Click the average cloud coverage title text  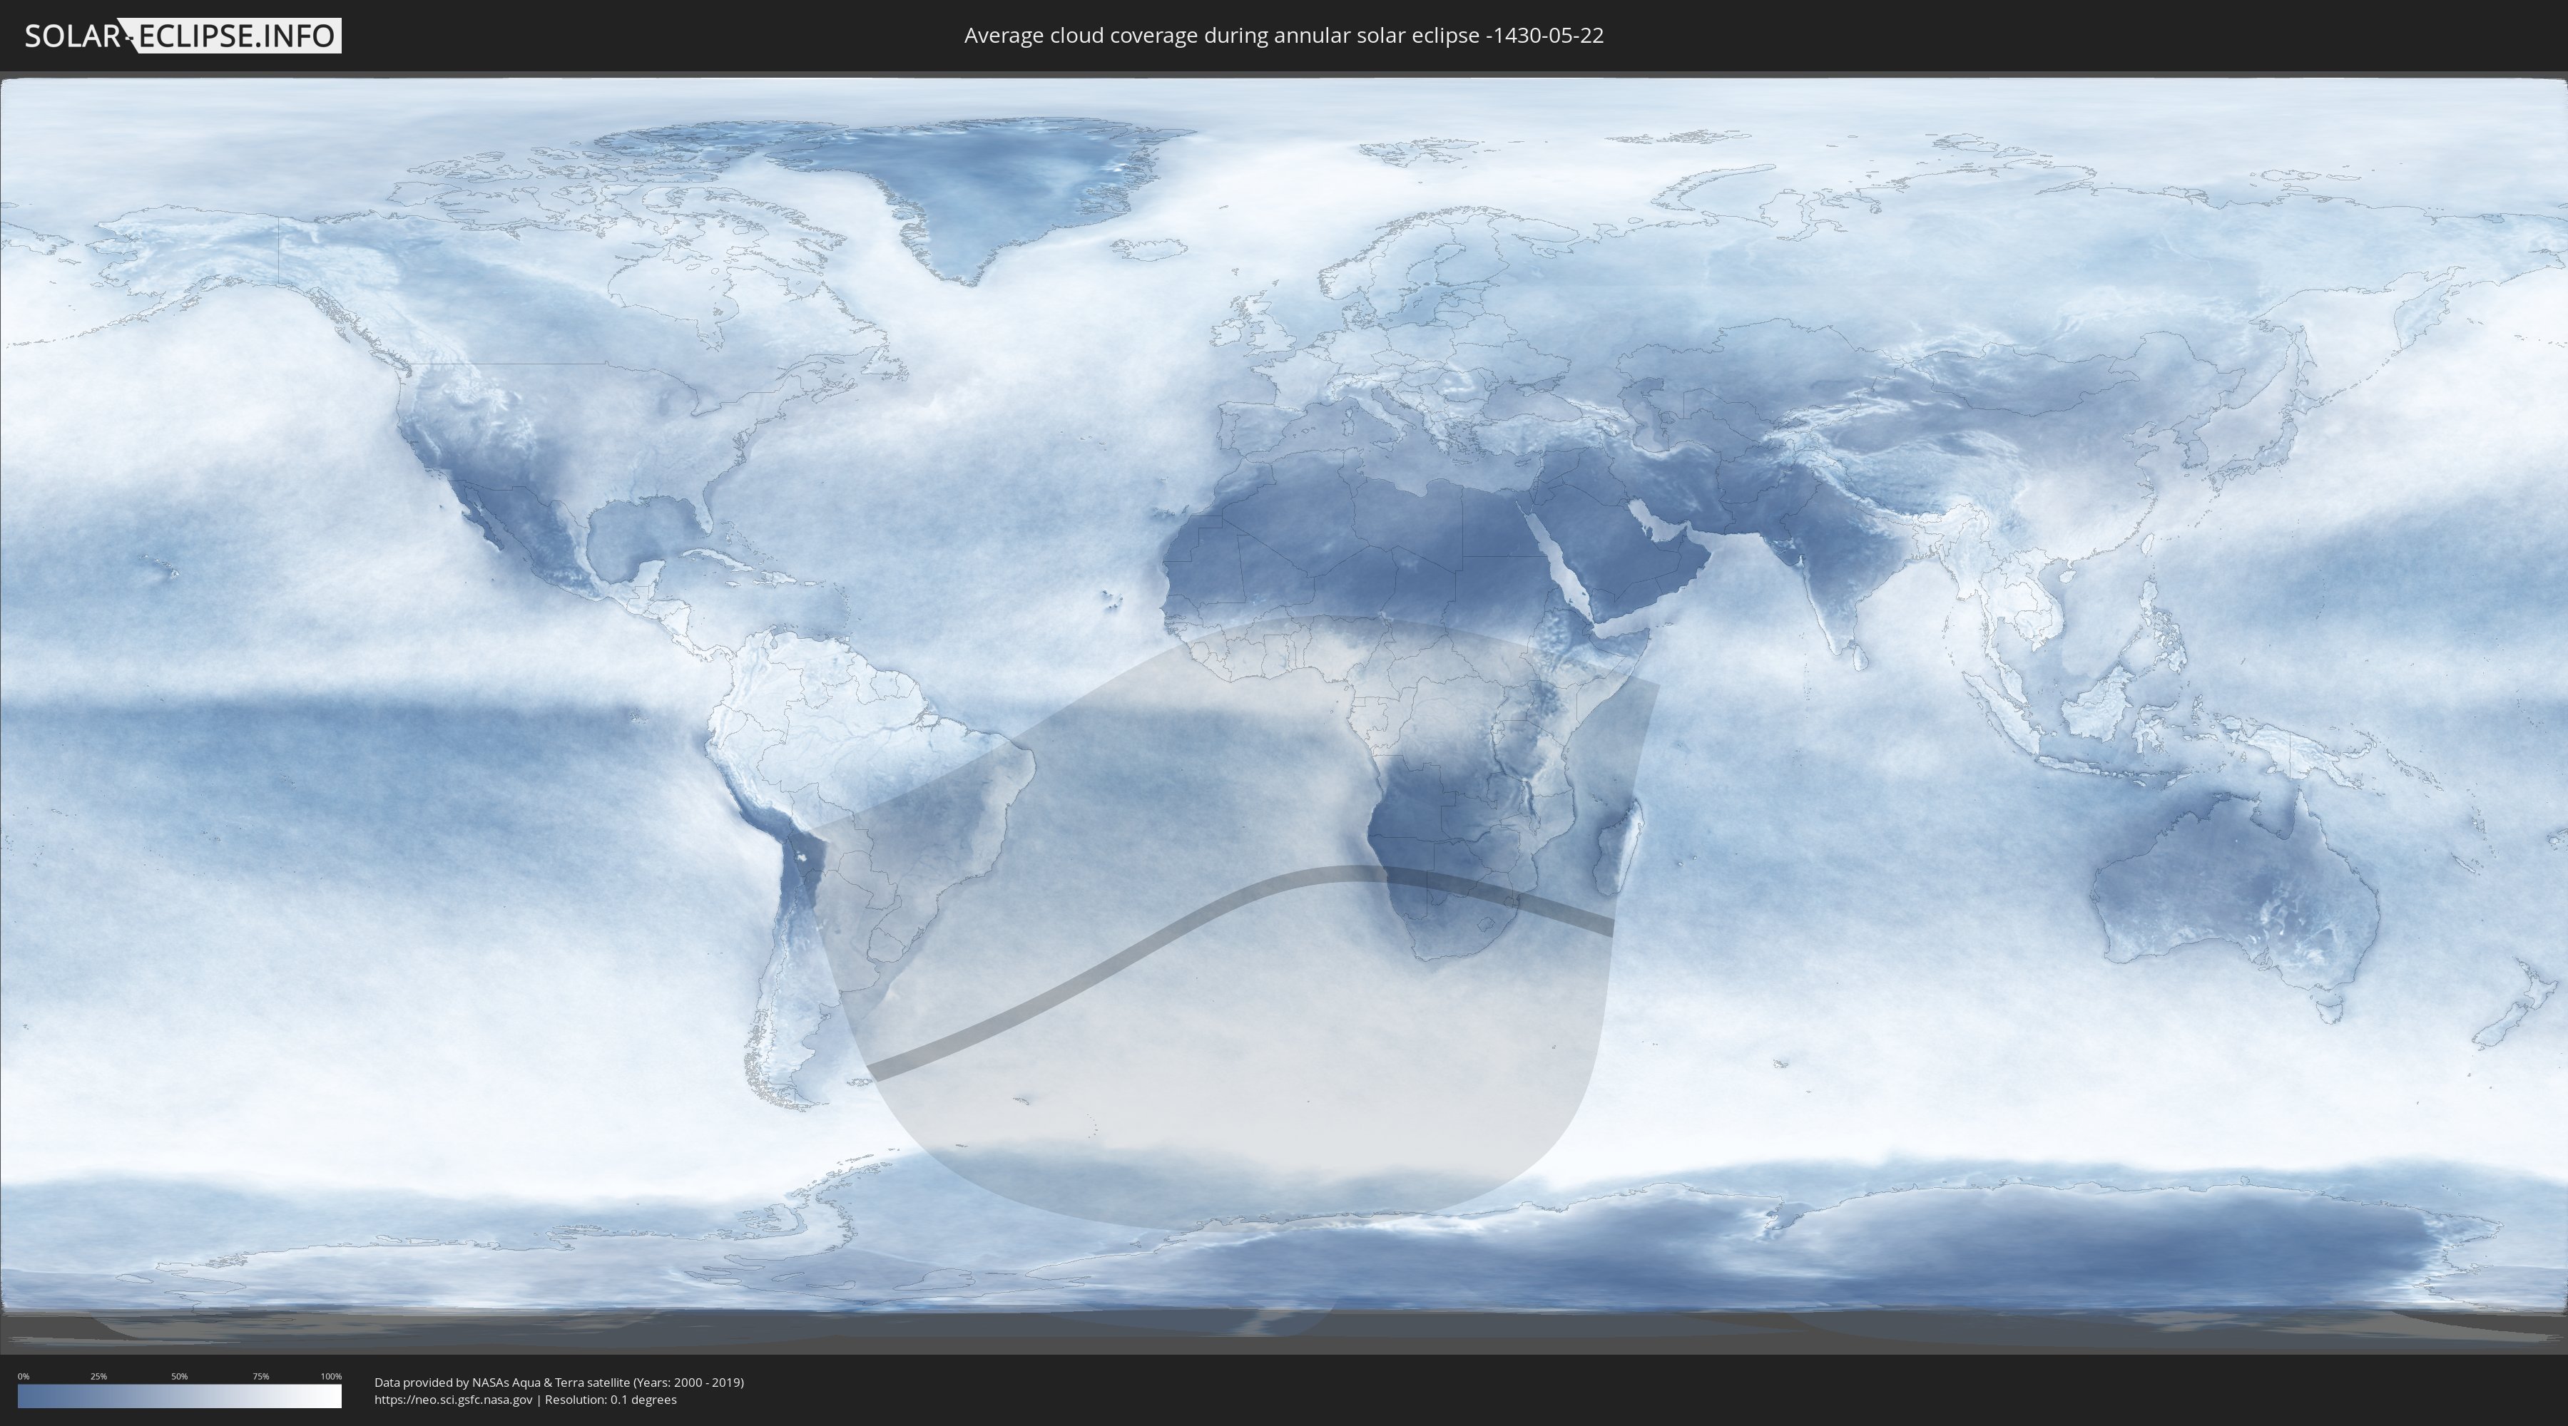1284,36
